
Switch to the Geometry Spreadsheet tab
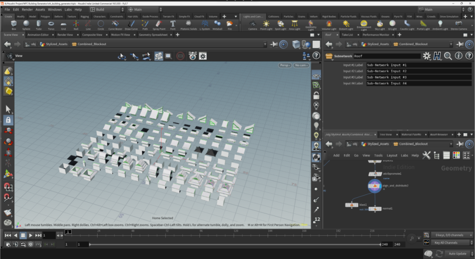[x=153, y=35]
